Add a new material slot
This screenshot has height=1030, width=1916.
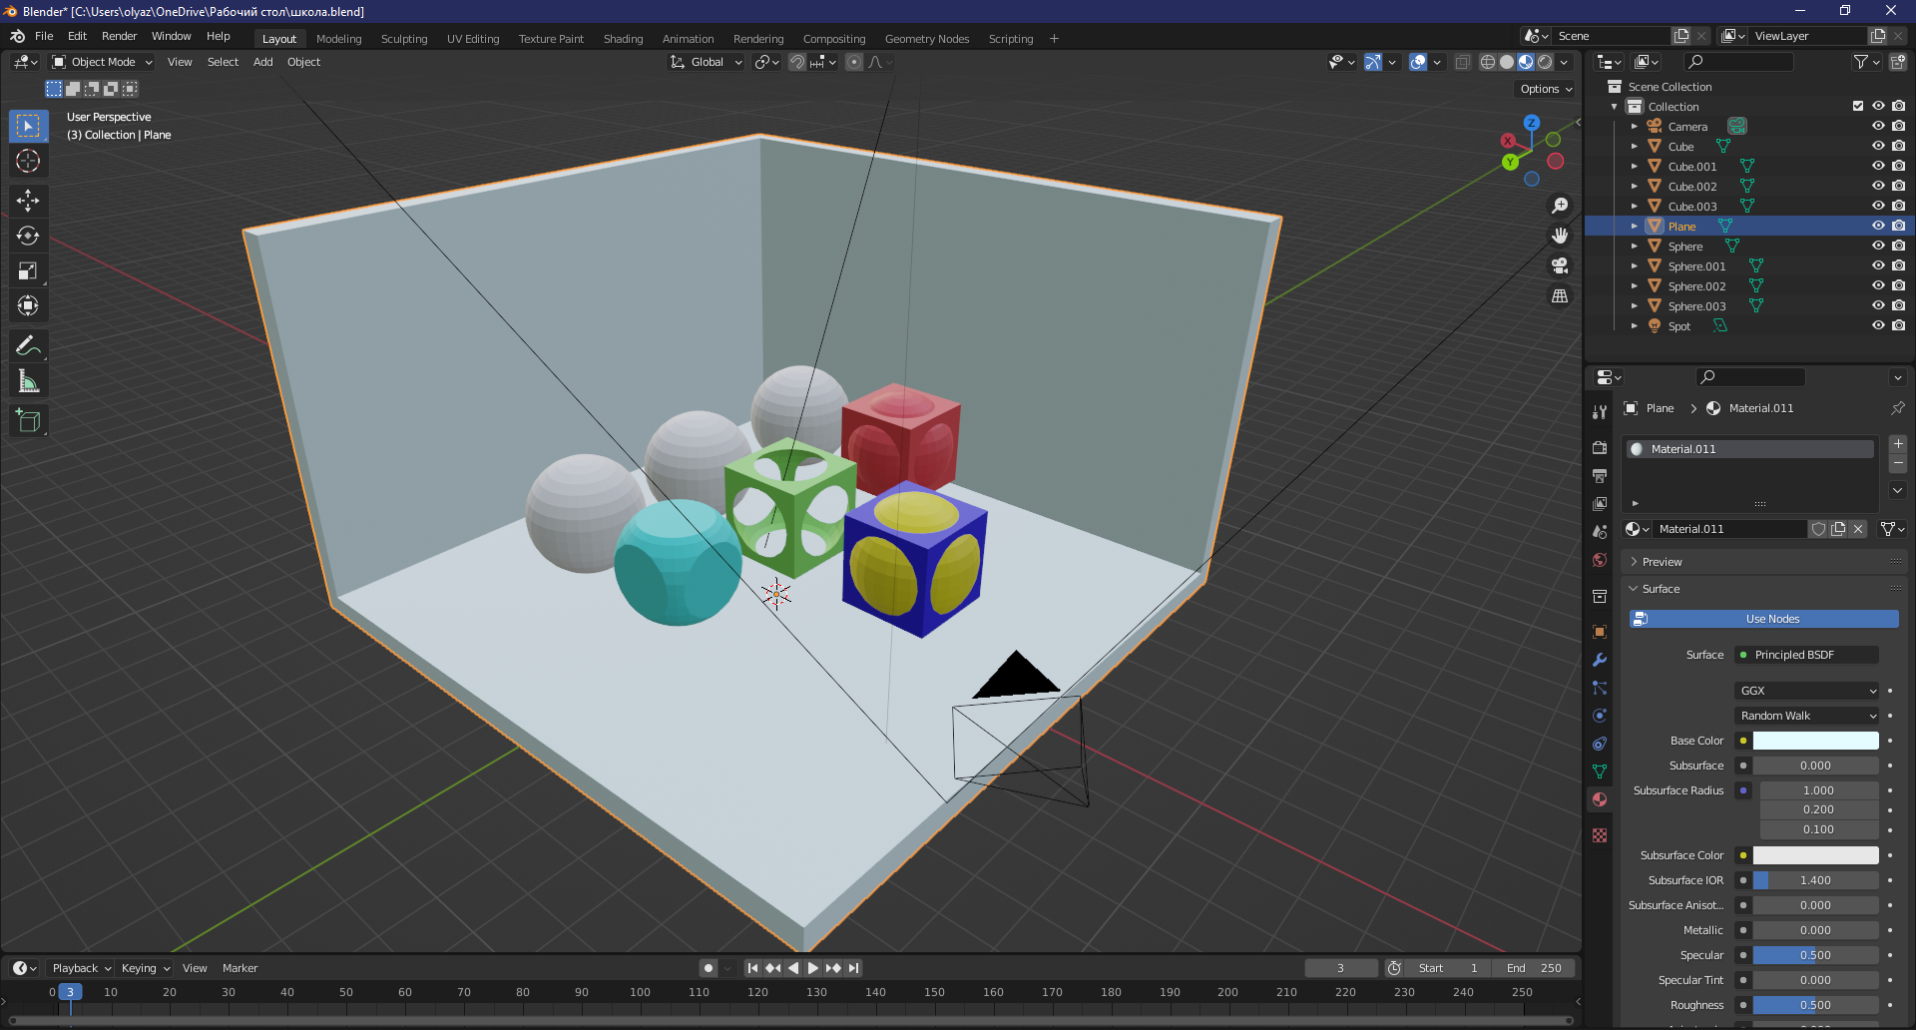[x=1898, y=443]
